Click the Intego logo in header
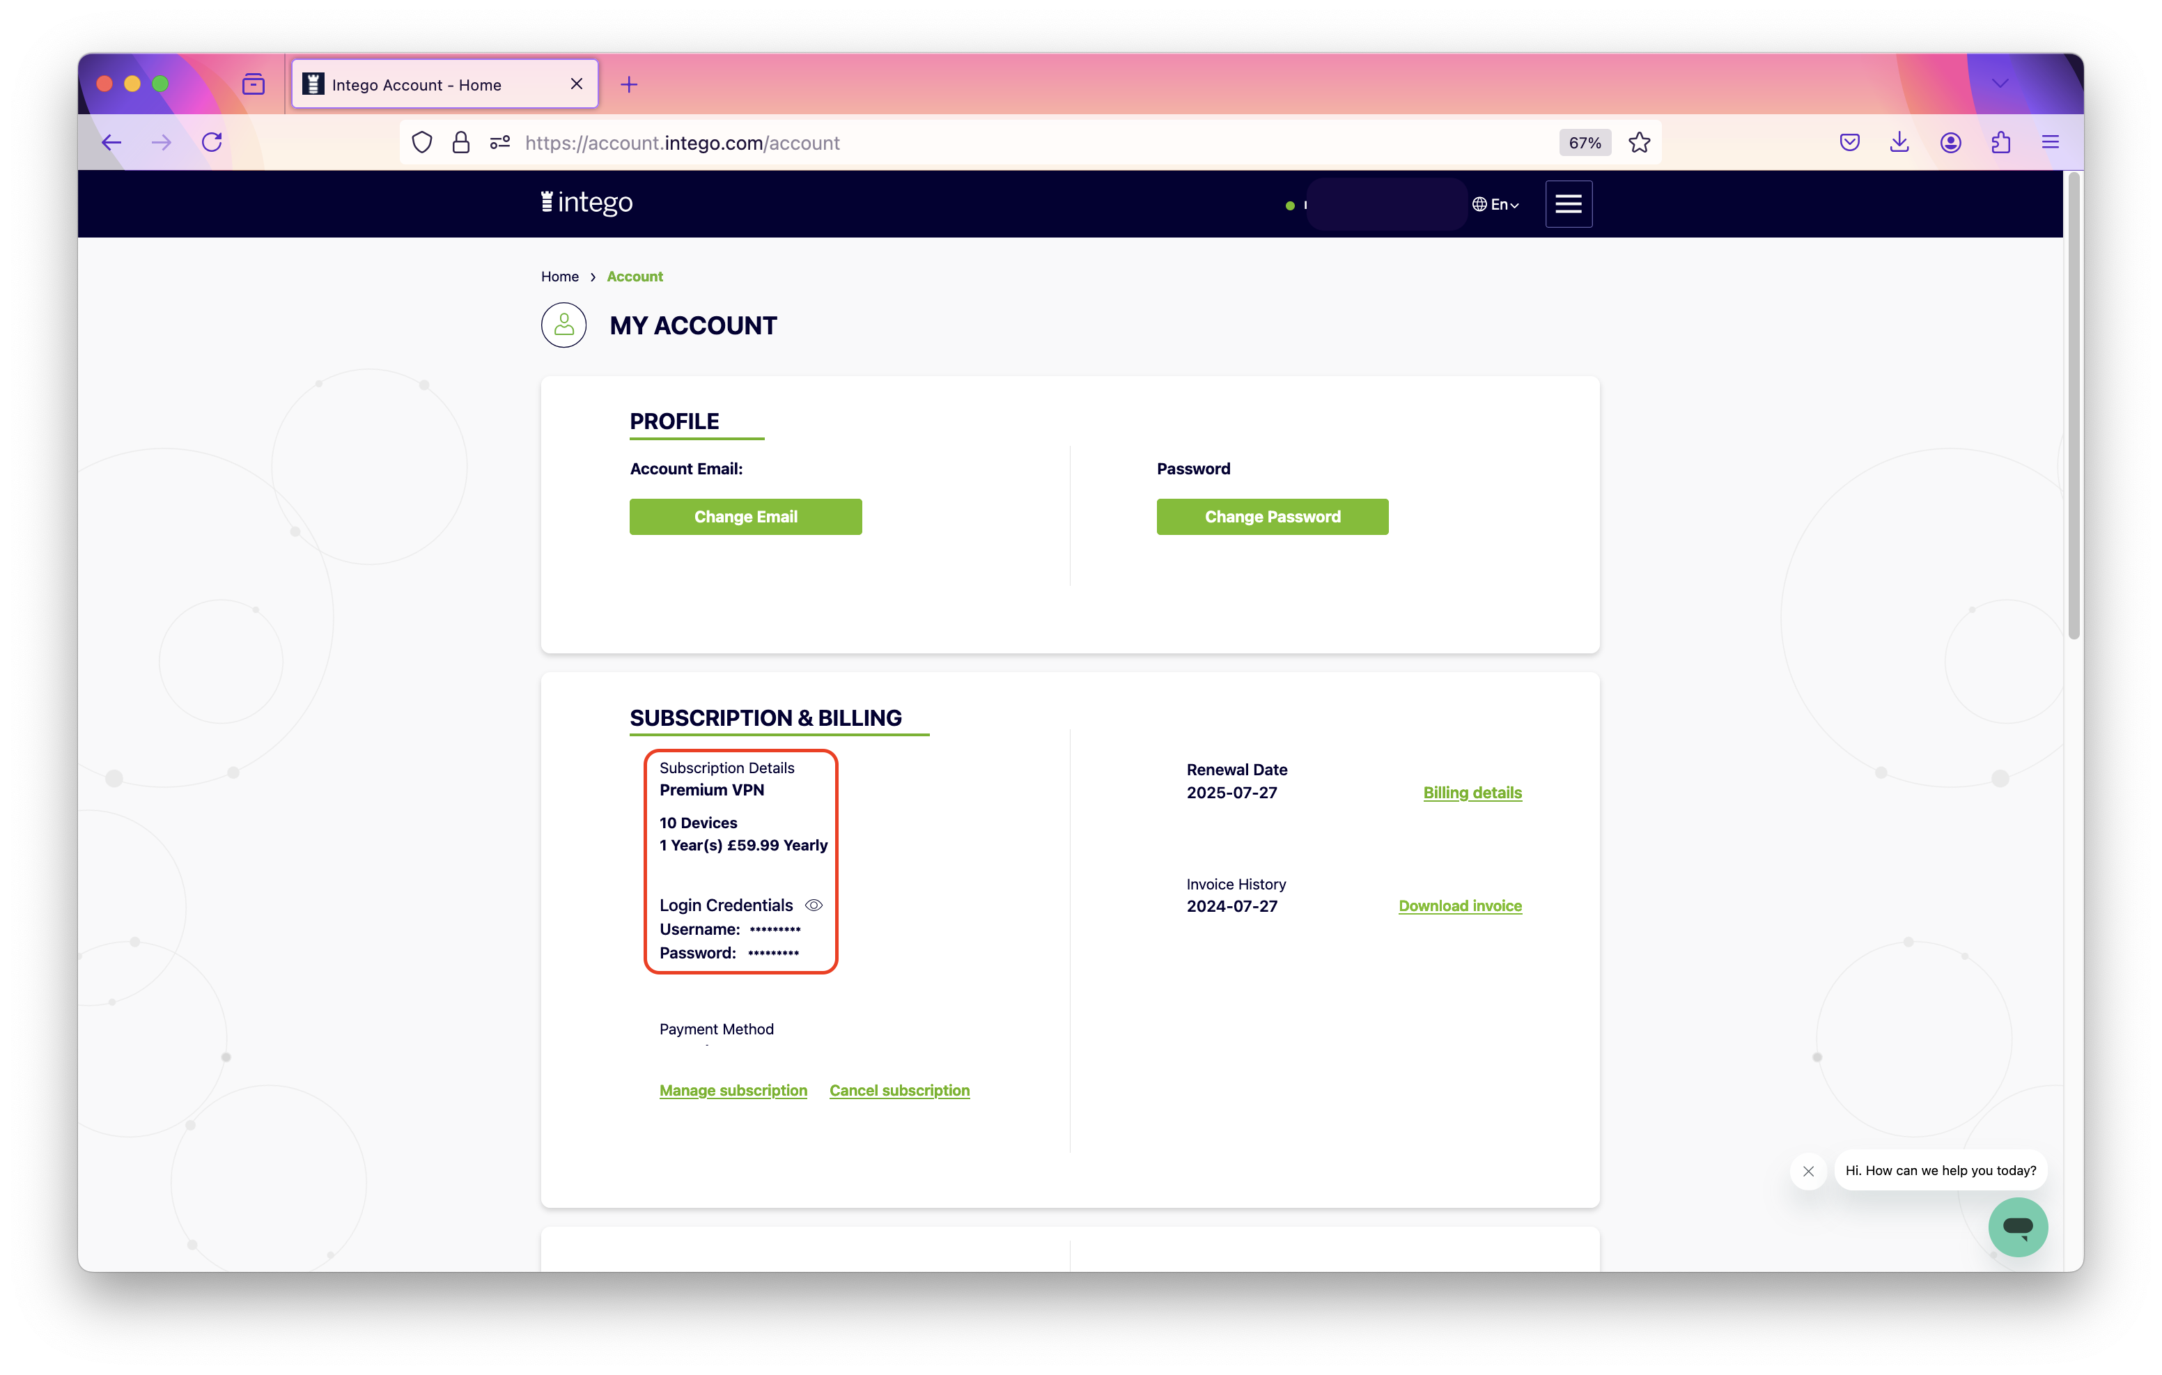 [x=587, y=203]
